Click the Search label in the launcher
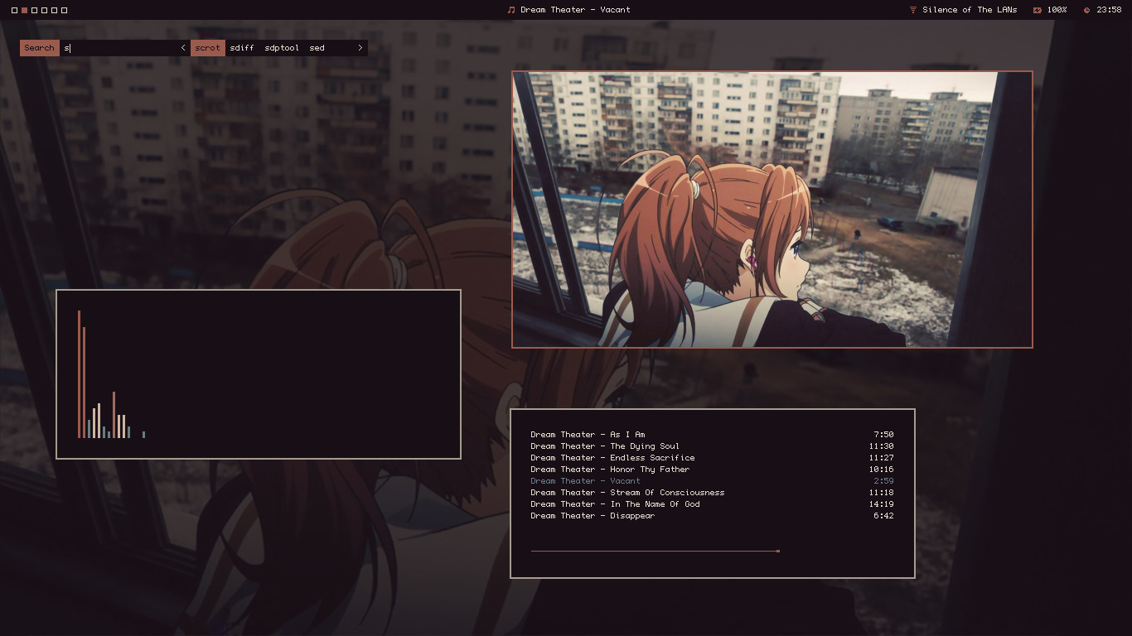This screenshot has height=636, width=1132. 39,48
